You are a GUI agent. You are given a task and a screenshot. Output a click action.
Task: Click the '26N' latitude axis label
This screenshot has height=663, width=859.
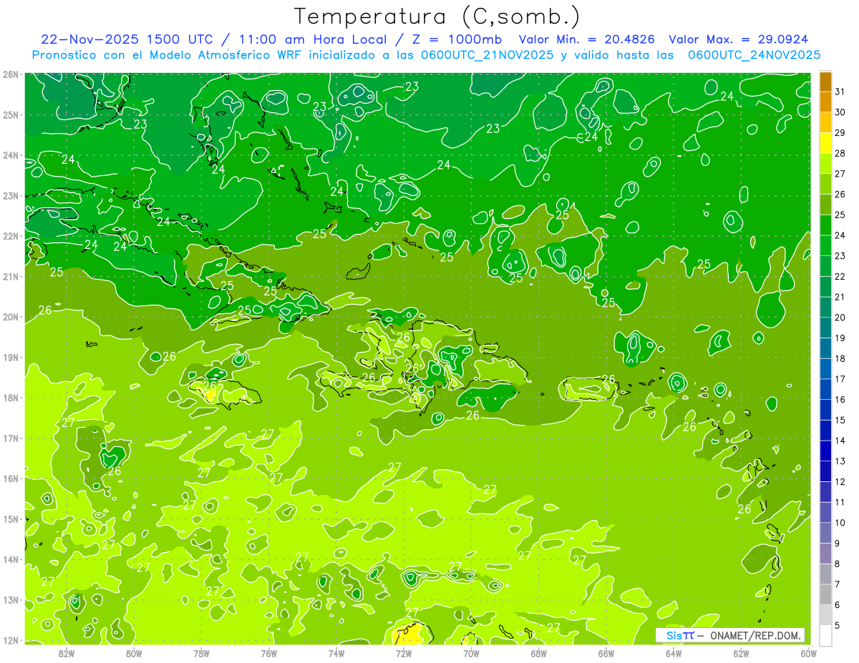(x=10, y=74)
